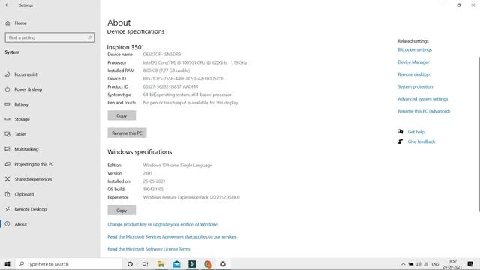Open Cortana circle on taskbar
Image resolution: width=480 pixels, height=270 pixels.
click(130, 264)
